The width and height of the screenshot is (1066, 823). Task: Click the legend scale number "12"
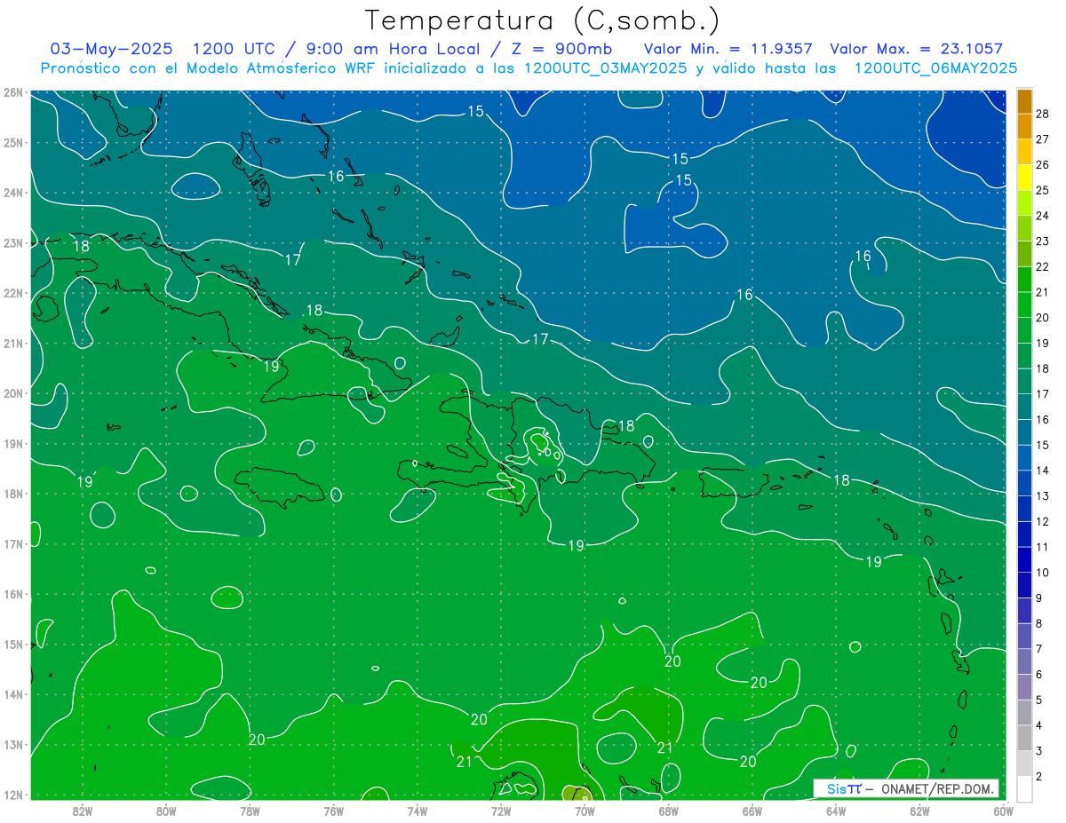pyautogui.click(x=1042, y=521)
